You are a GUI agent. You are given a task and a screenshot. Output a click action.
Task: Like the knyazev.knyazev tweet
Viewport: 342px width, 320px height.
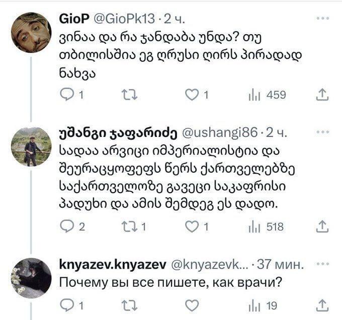tap(191, 304)
